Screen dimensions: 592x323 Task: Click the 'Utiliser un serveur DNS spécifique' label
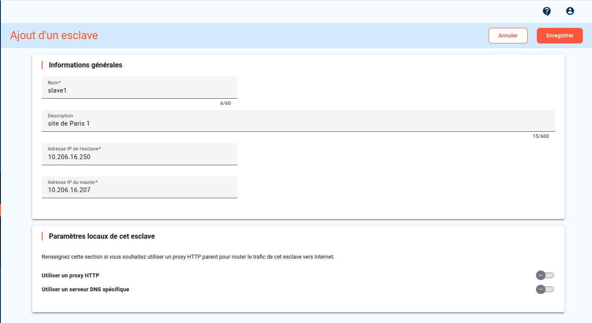tap(85, 289)
